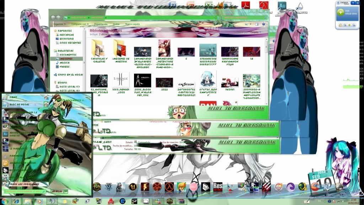Click the volume icon in system tray
The height and width of the screenshot is (205, 364).
[343, 201]
